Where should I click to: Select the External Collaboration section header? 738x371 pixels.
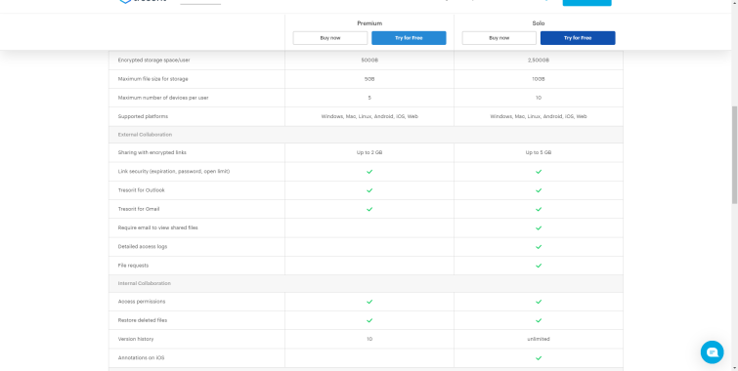[x=366, y=135]
